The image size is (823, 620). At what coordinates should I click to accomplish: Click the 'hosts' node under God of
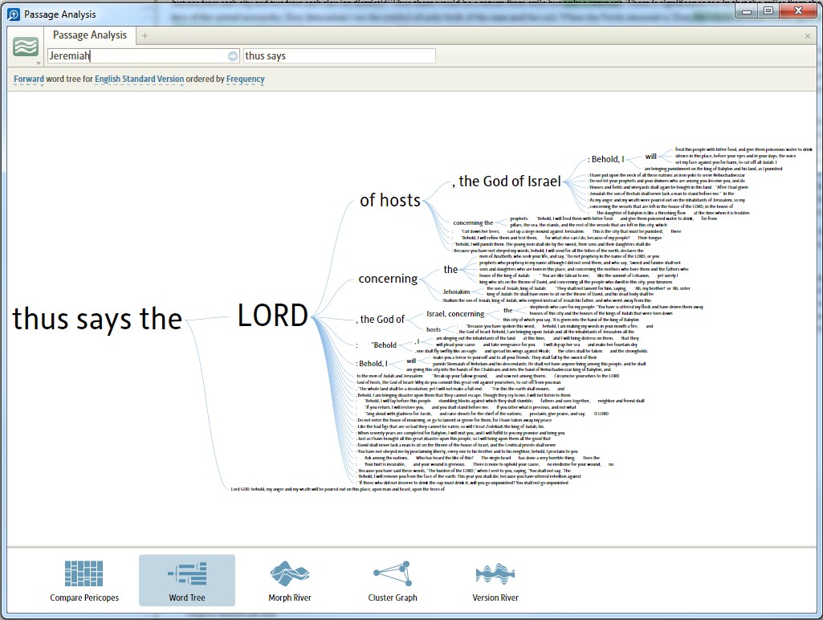pos(434,329)
